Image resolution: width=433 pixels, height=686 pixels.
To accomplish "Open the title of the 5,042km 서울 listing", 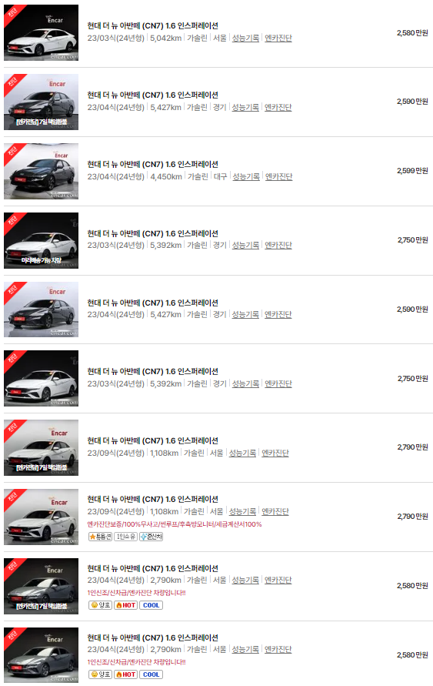I will [152, 26].
